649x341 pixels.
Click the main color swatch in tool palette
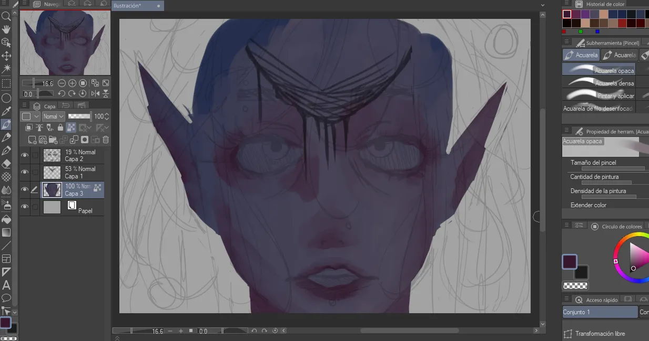tap(5, 323)
